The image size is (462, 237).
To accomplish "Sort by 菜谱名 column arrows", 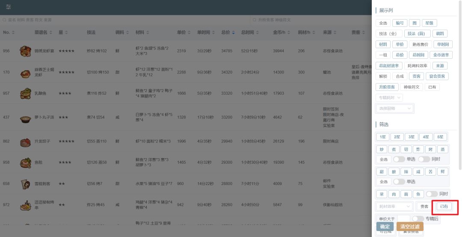I will pos(50,32).
